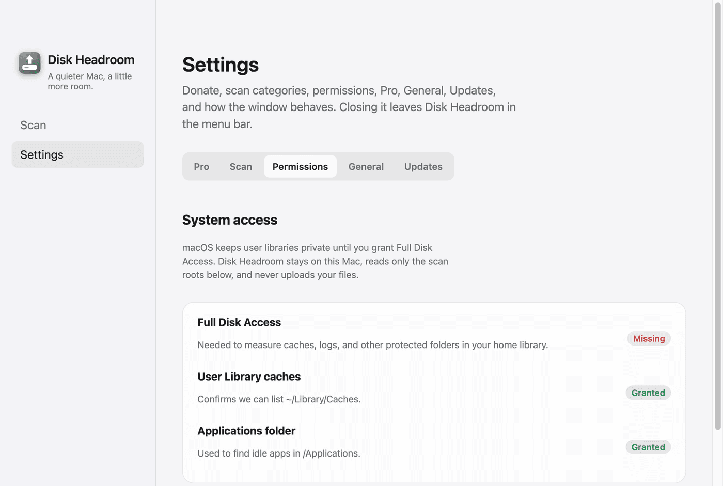Click the Disk Headroom app icon
The image size is (723, 486).
pyautogui.click(x=29, y=63)
